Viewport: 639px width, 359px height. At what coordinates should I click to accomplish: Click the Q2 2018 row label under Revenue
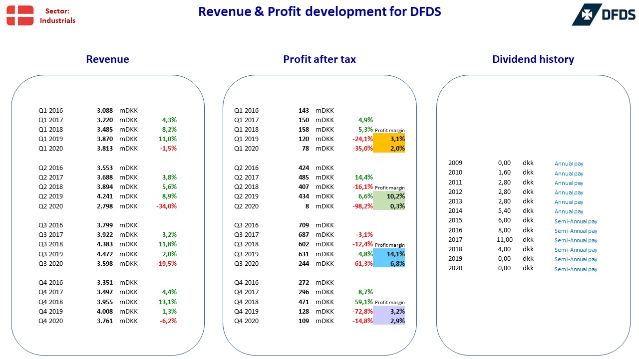point(51,187)
